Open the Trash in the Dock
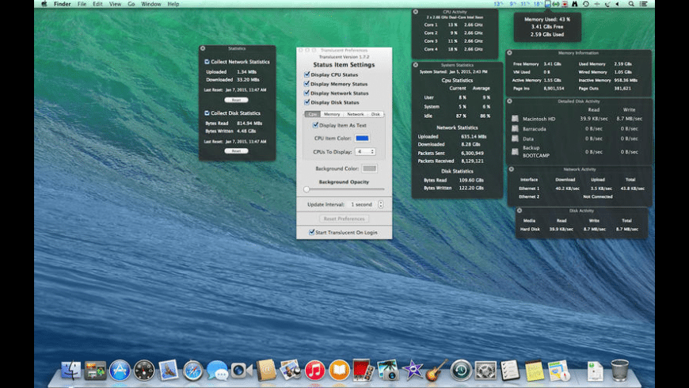The height and width of the screenshot is (388, 689). pyautogui.click(x=619, y=370)
